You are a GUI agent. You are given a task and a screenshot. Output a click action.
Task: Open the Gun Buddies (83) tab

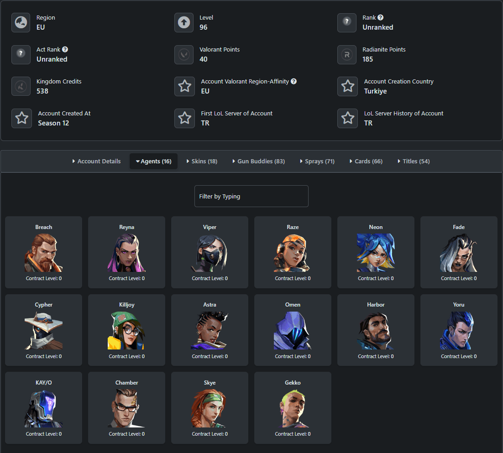[258, 161]
